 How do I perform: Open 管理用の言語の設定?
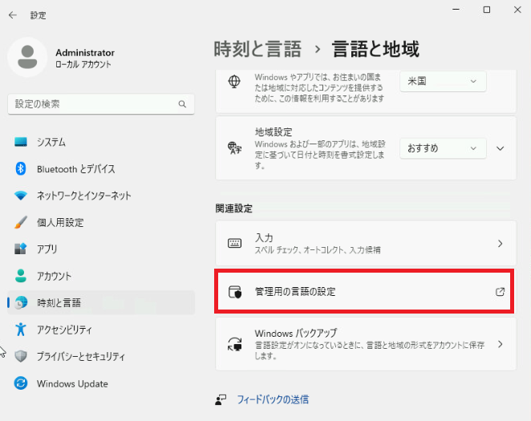click(x=366, y=292)
